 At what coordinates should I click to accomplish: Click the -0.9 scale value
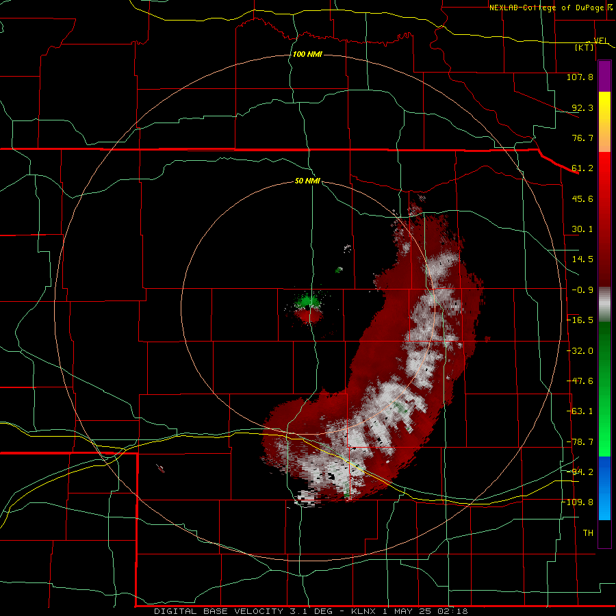pyautogui.click(x=582, y=290)
